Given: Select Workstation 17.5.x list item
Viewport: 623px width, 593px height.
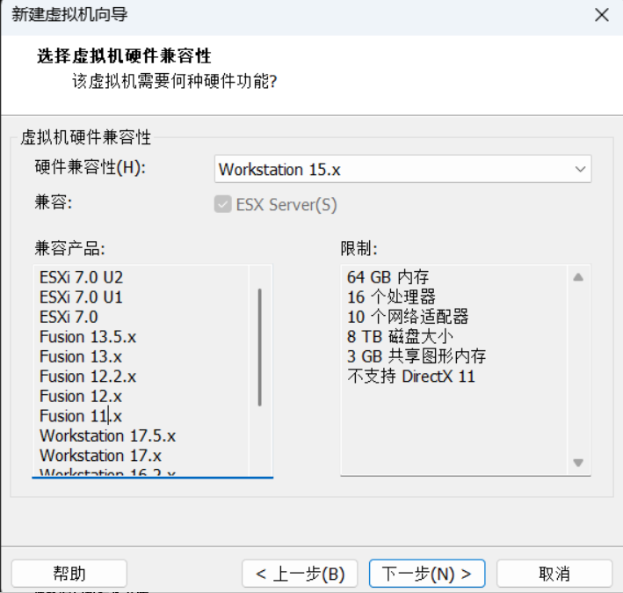Looking at the screenshot, I should point(107,436).
